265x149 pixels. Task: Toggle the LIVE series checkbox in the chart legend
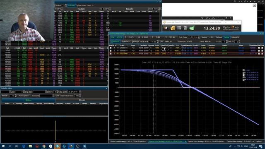[x=243, y=70]
